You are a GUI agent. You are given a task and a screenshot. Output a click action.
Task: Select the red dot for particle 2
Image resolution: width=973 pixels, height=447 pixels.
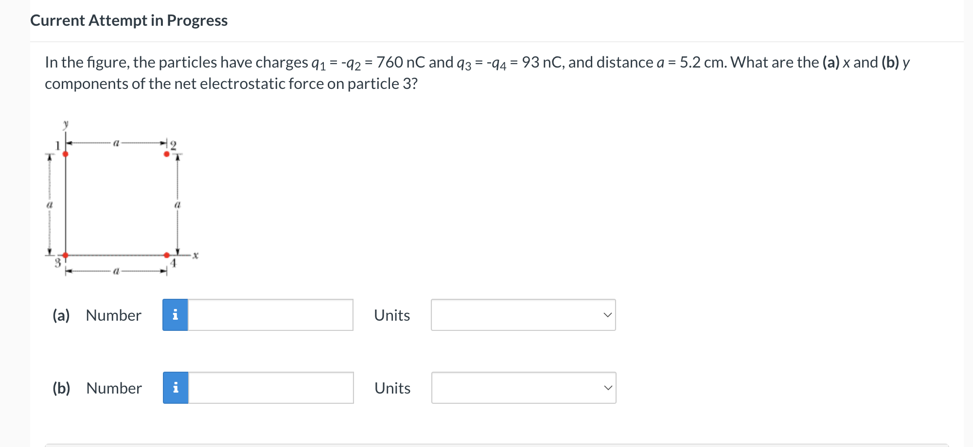point(166,154)
